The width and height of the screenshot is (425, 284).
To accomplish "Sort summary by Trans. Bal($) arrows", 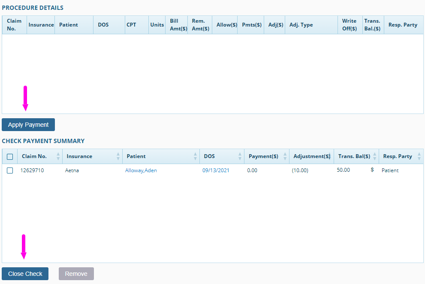I will pos(374,156).
